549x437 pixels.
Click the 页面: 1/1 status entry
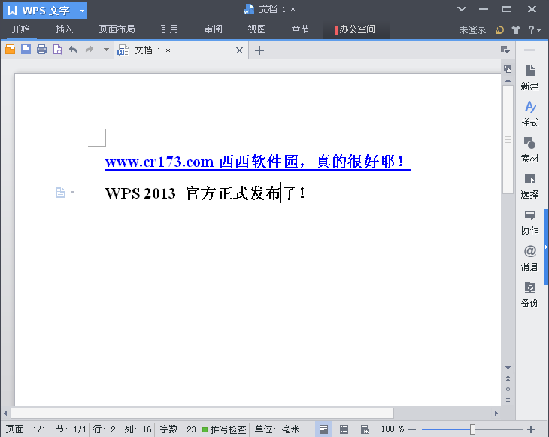tap(26, 429)
